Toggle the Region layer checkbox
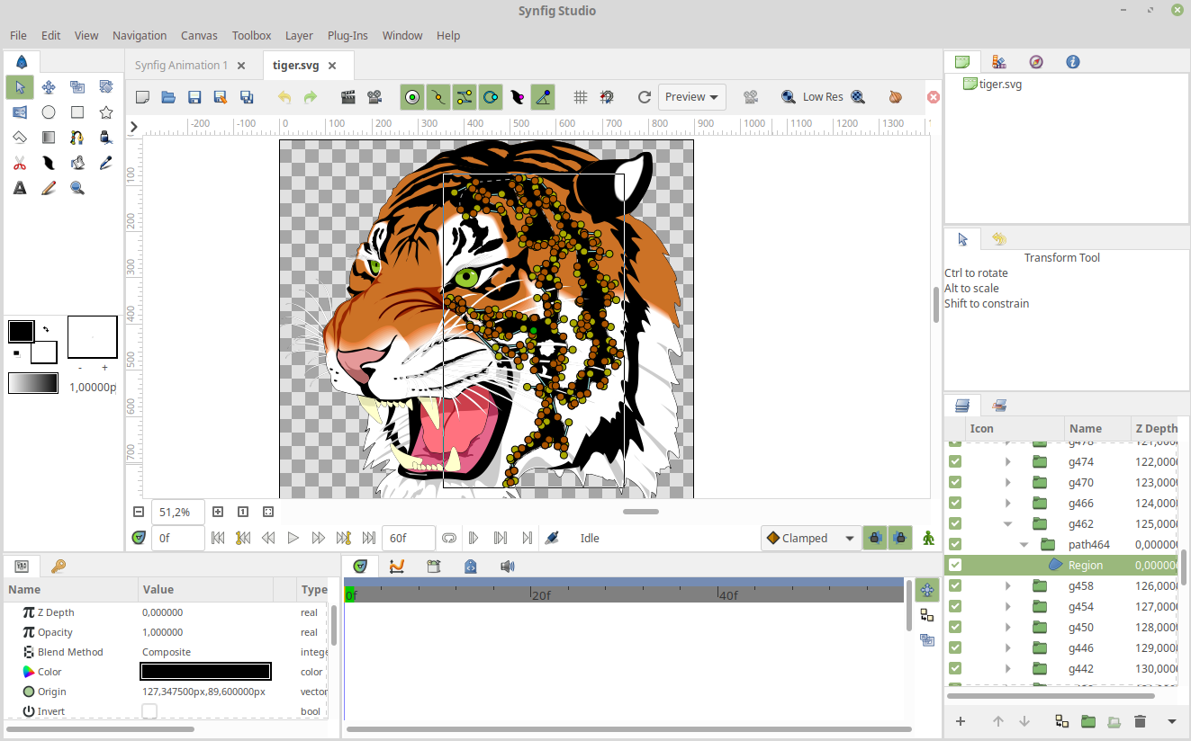This screenshot has height=741, width=1191. click(x=955, y=566)
